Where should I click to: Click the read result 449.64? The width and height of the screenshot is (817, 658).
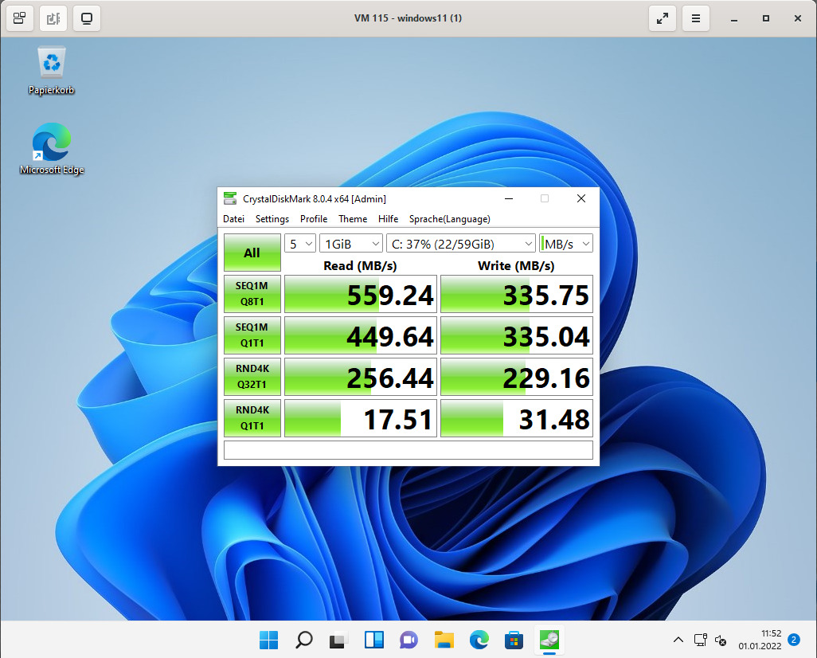coord(361,335)
